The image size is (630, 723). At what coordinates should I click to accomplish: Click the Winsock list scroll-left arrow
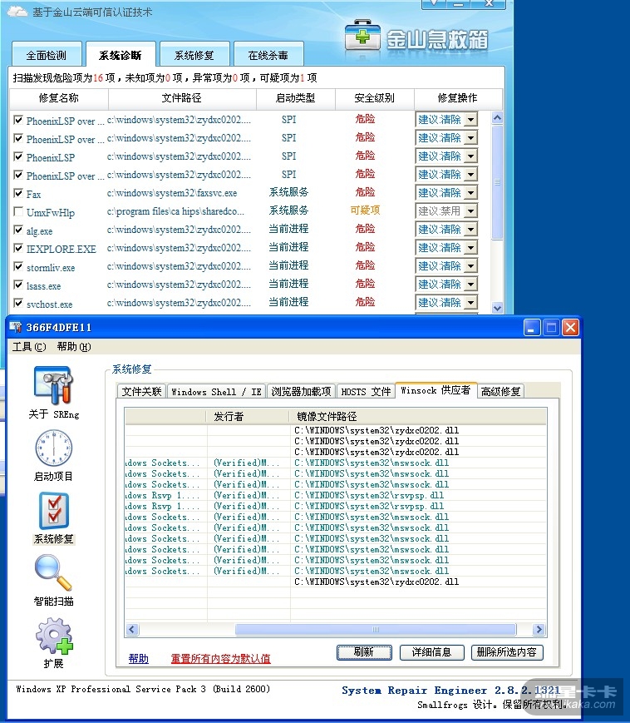132,629
